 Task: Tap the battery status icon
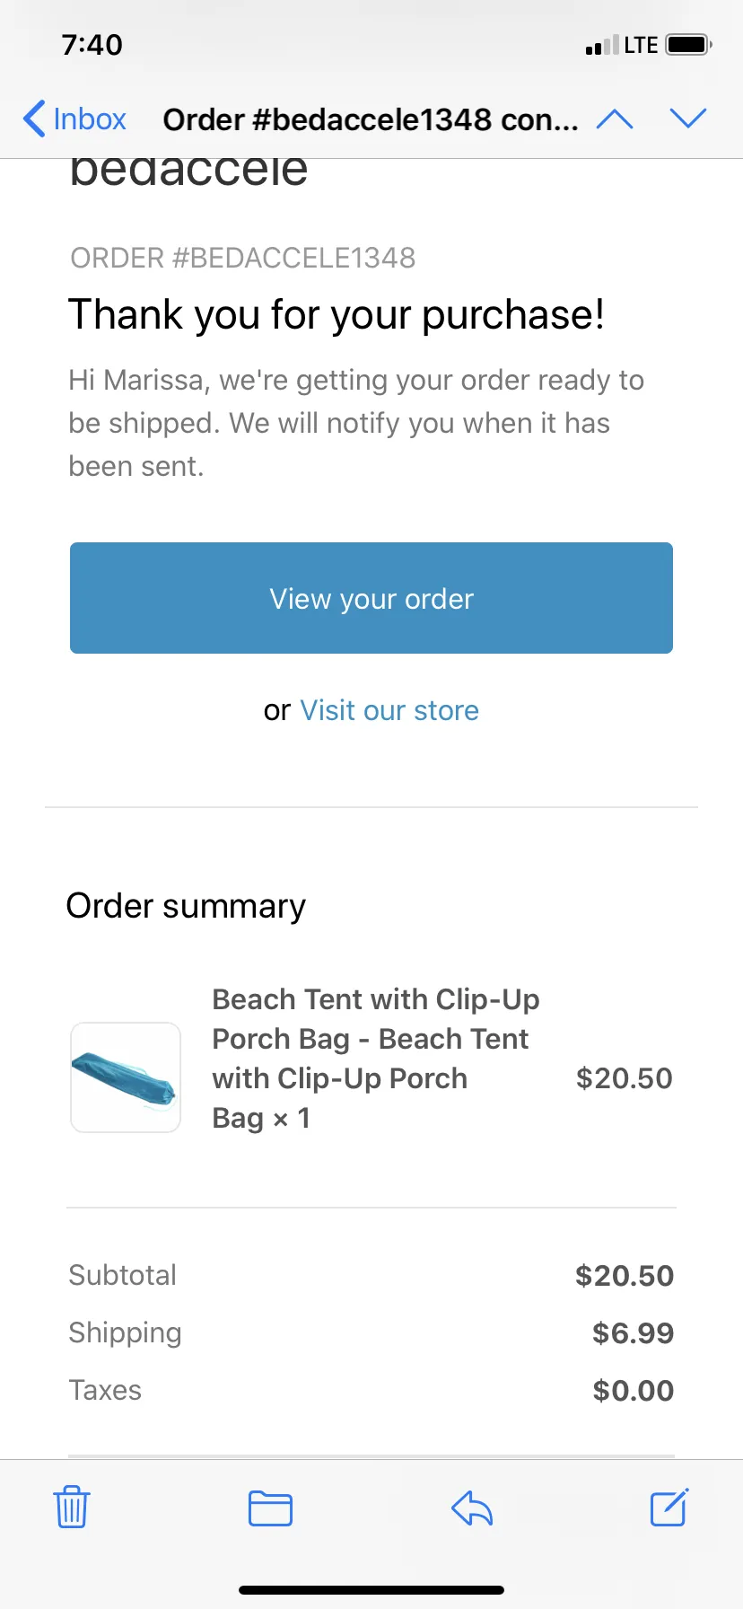pyautogui.click(x=689, y=45)
